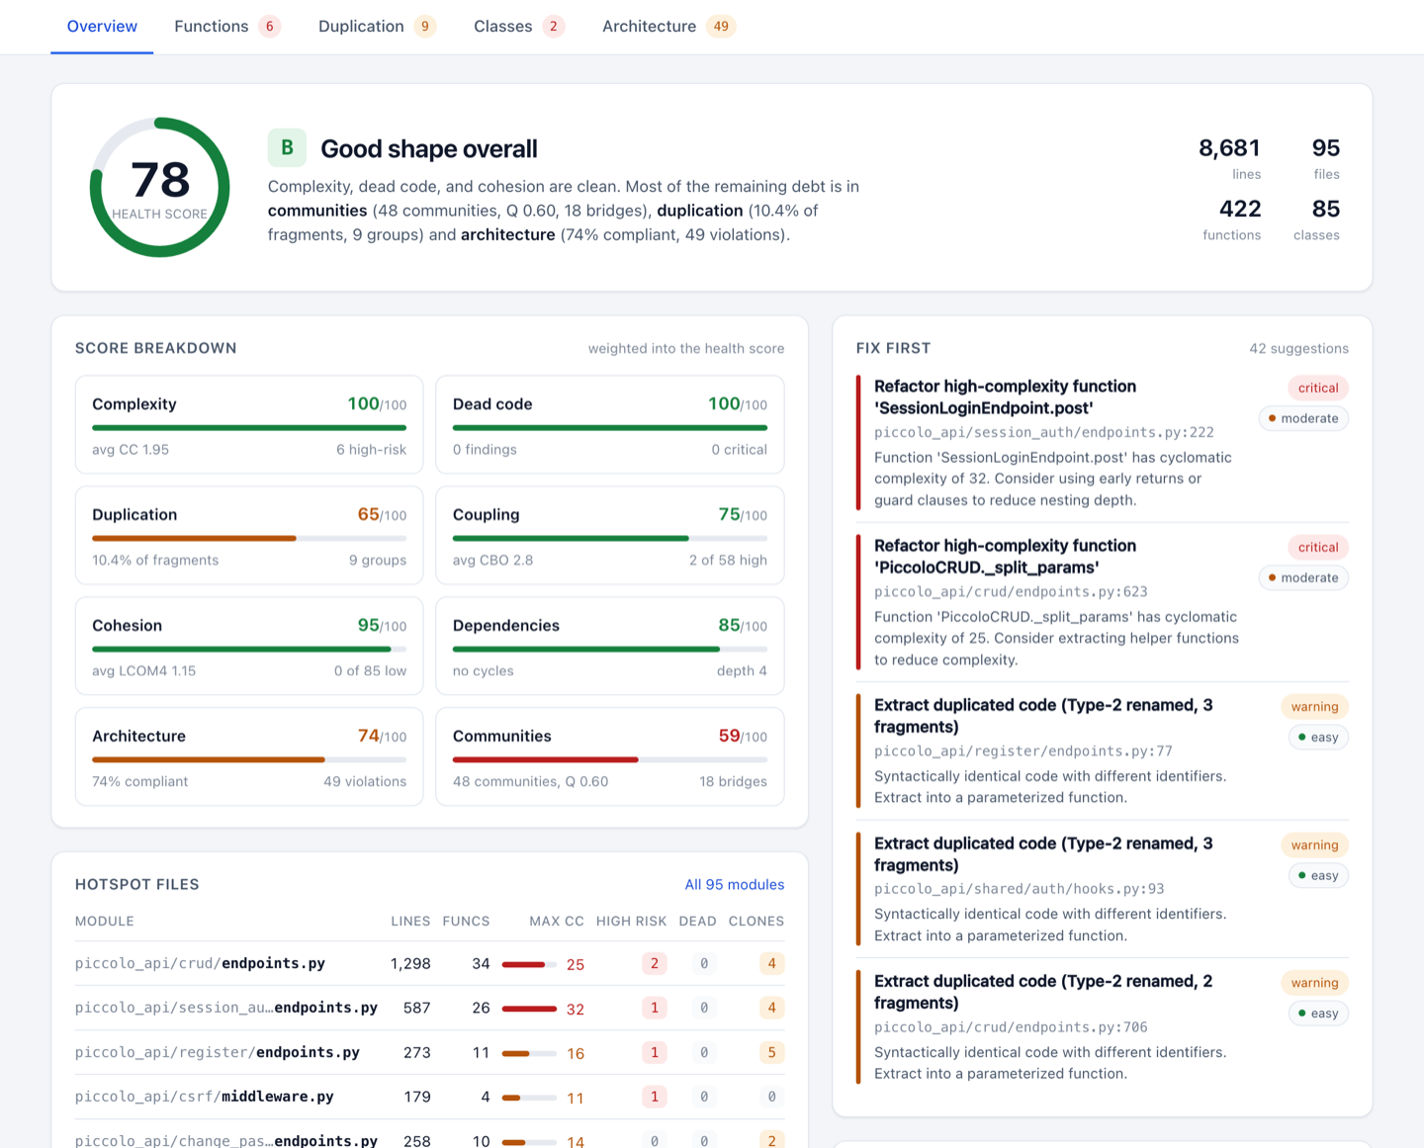Click the 49 badge on Architecture tab
The image size is (1424, 1148).
click(721, 27)
